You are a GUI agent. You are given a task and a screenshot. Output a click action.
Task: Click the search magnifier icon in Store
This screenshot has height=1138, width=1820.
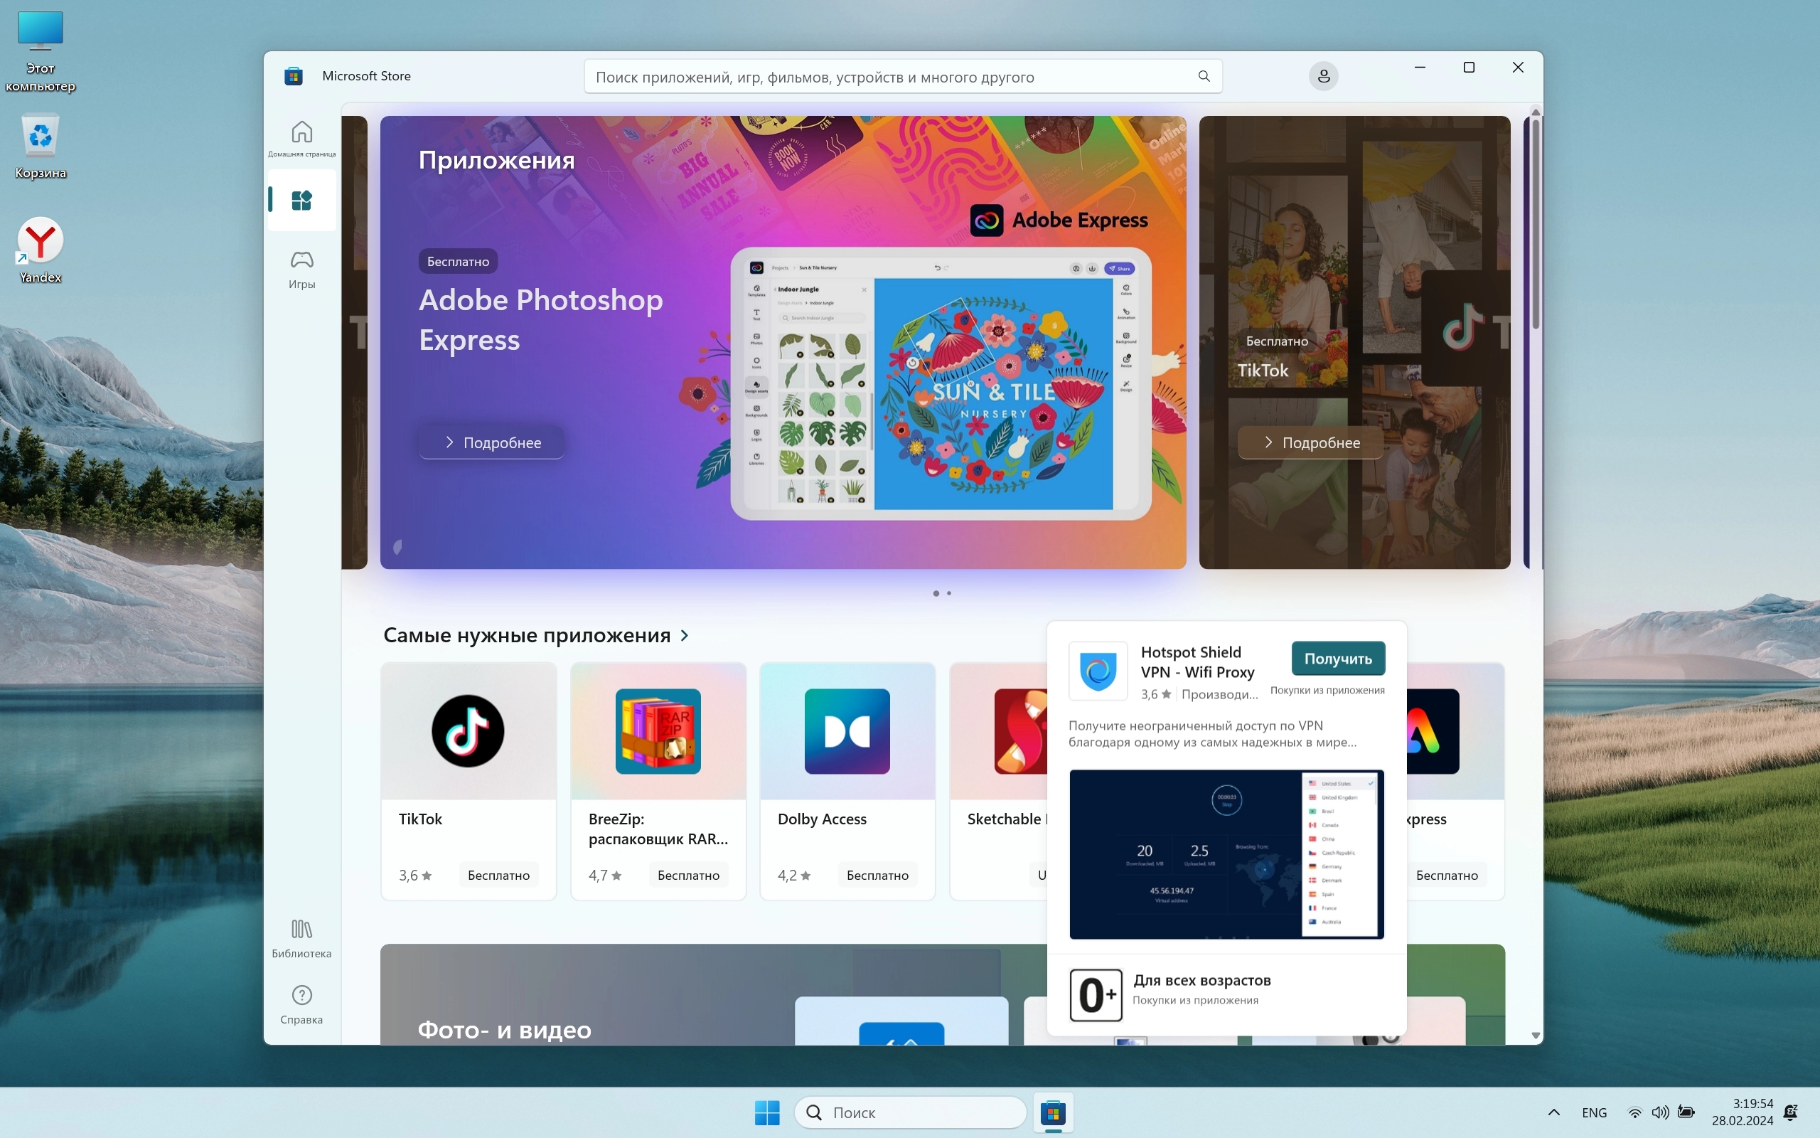1204,76
